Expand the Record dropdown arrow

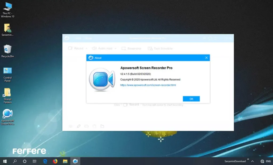pyautogui.click(x=86, y=48)
